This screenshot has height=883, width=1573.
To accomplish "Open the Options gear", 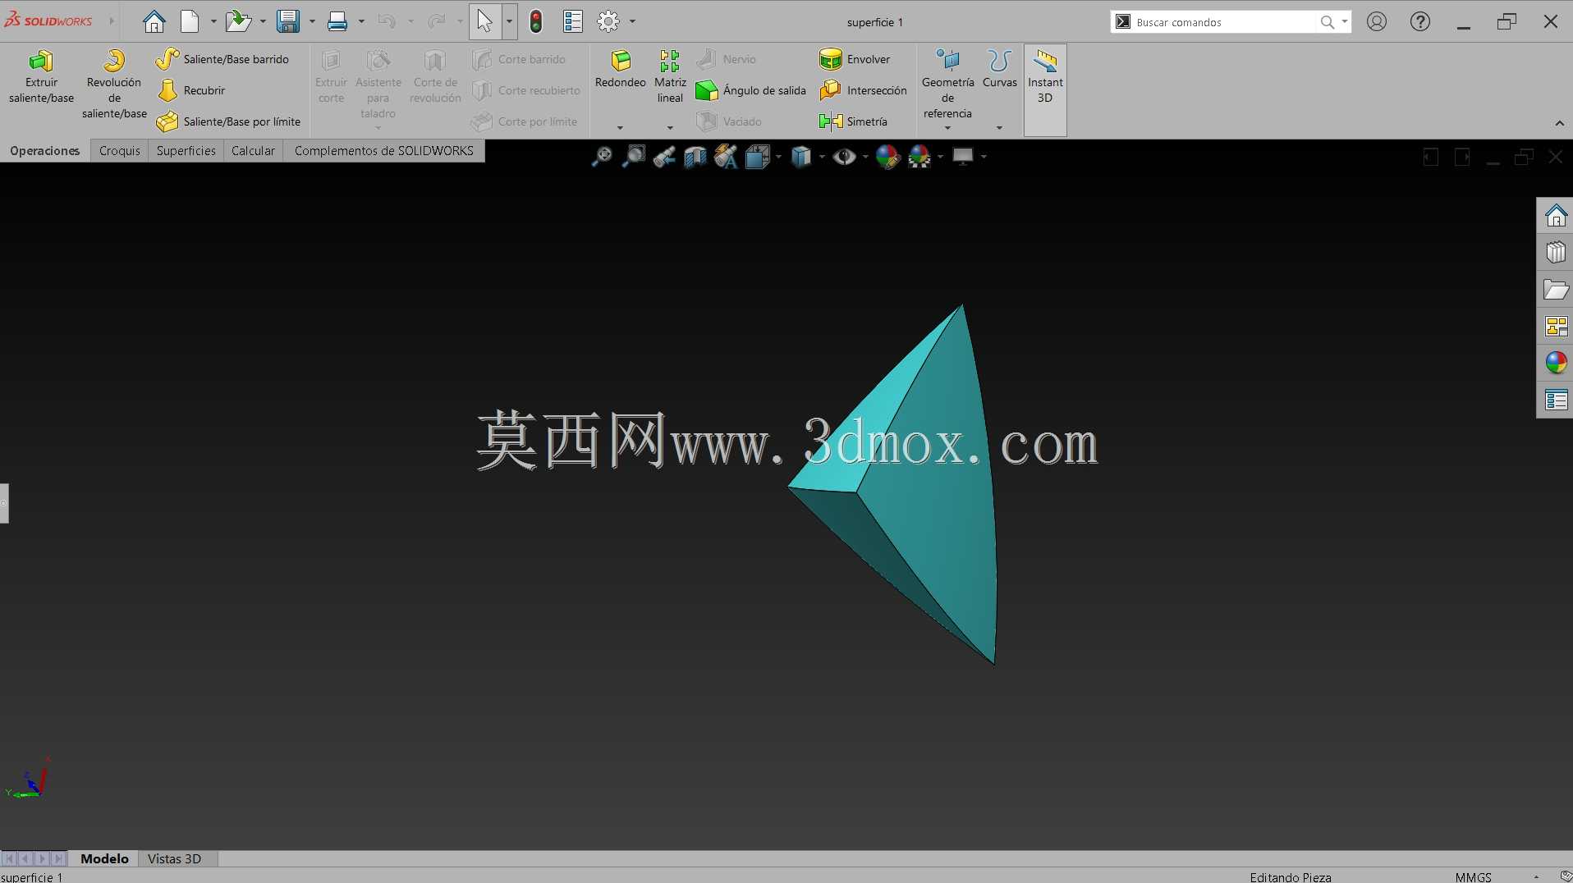I will point(608,21).
